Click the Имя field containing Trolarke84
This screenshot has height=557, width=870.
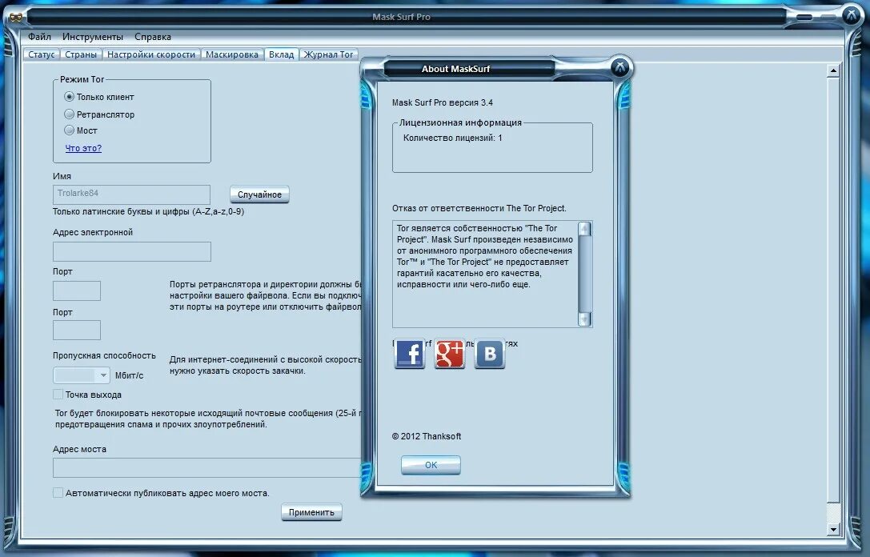coord(131,194)
